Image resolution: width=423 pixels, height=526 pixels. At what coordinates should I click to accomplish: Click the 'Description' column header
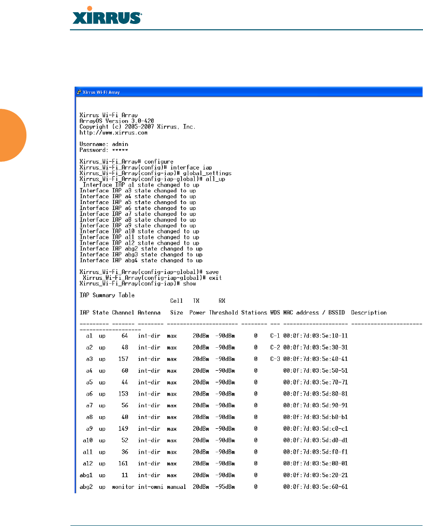[369, 313]
